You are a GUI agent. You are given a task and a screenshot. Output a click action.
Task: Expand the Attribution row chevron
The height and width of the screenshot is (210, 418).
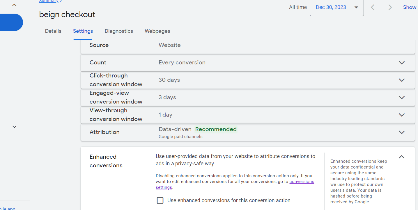[402, 132]
